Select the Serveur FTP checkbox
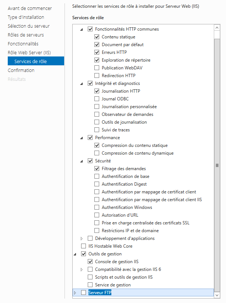Viewport: 226px width, 303px height. (83, 293)
